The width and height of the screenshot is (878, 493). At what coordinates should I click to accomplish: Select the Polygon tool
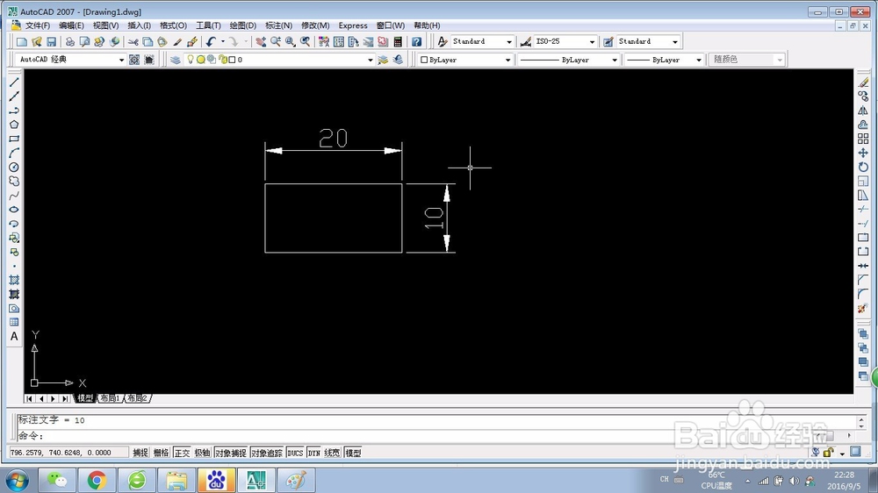point(14,125)
